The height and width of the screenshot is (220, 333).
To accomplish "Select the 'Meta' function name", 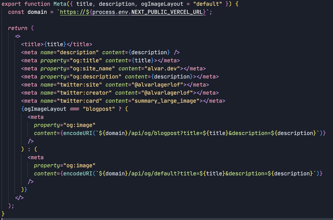I will point(60,4).
